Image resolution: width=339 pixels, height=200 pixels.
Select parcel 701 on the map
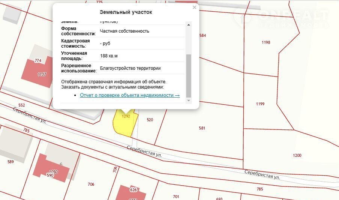tap(176, 196)
